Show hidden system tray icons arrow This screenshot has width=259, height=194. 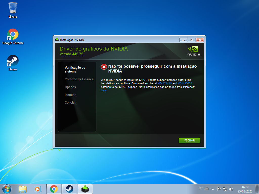[x=213, y=189]
